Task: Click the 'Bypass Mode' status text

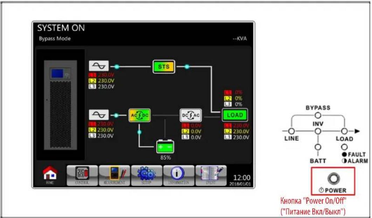Action: pyautogui.click(x=55, y=38)
